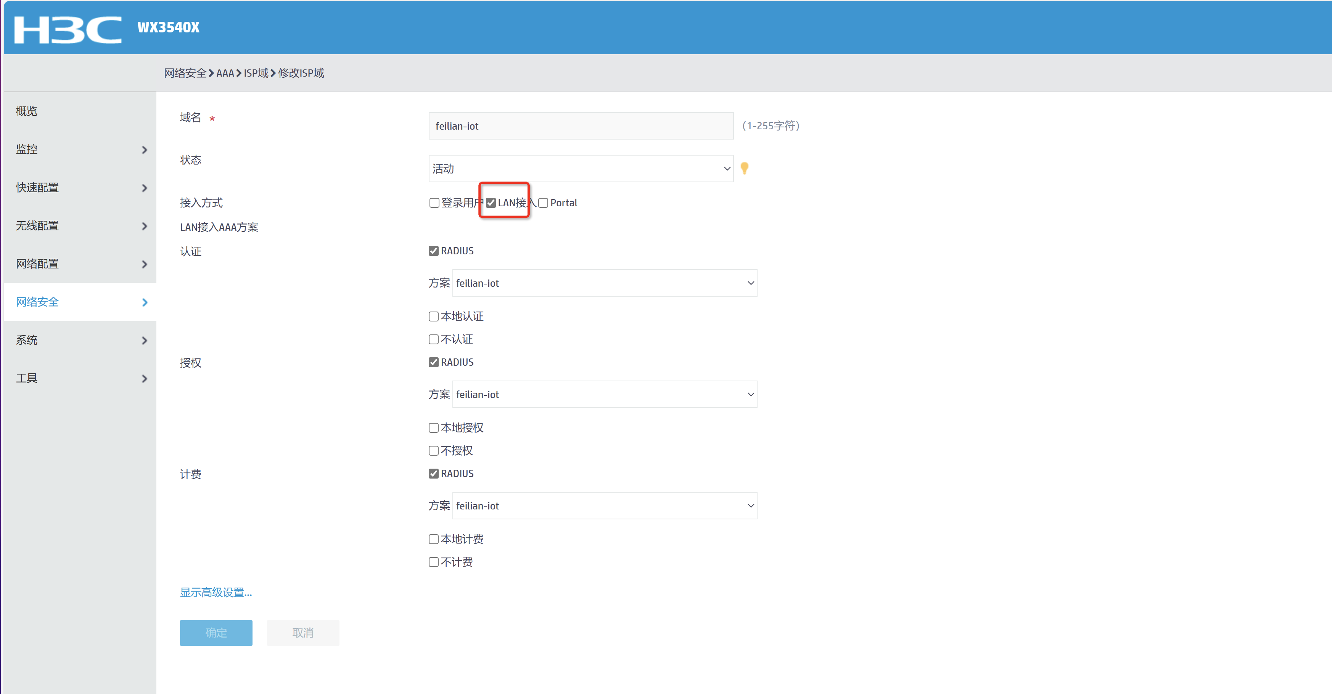Open the 概览 sidebar item
Screen dimensions: 1332x694
pyautogui.click(x=80, y=111)
